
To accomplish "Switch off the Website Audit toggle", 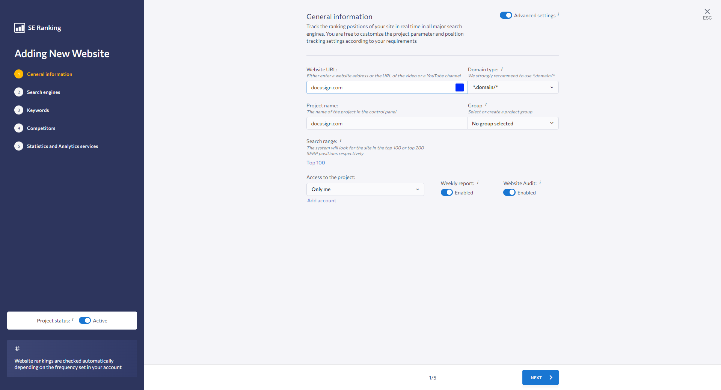I will [x=509, y=193].
